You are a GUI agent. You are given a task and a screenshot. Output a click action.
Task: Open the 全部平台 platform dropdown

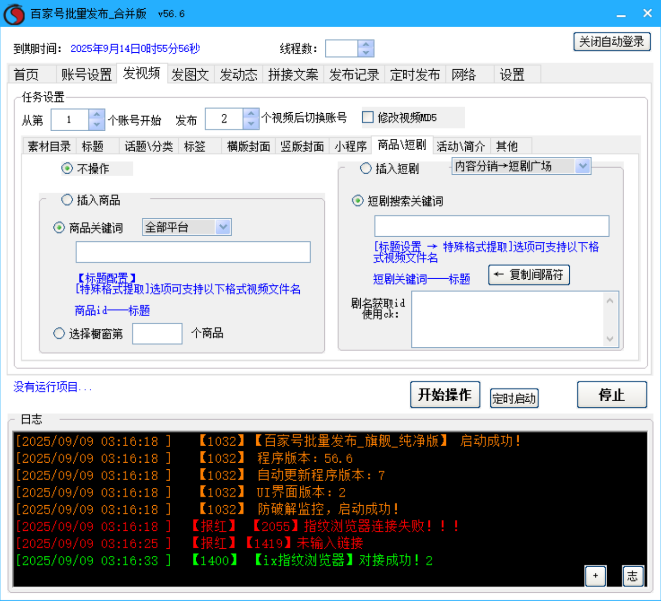pyautogui.click(x=224, y=227)
